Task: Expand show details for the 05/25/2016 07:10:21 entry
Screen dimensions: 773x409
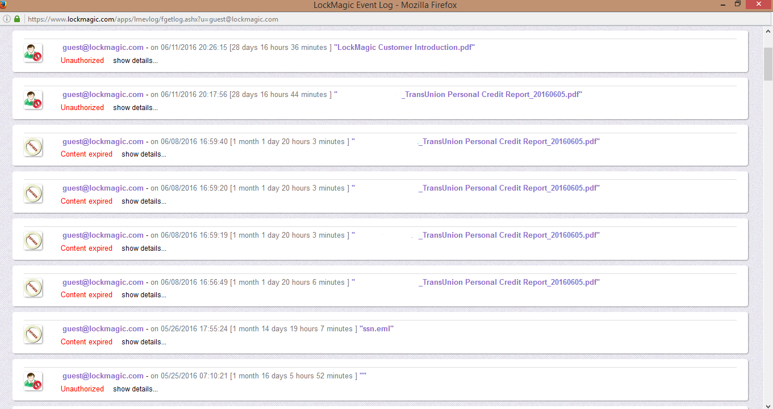Action: pos(135,389)
